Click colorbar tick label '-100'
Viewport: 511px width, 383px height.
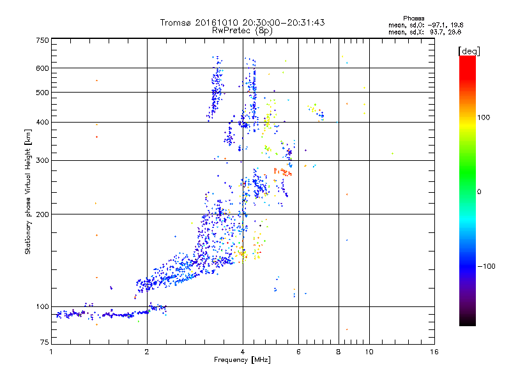(487, 266)
